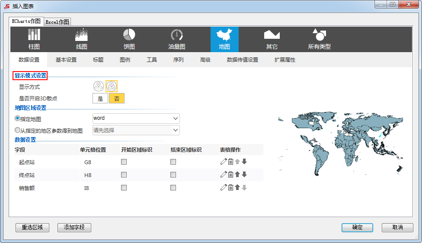Check 结束区域标识 for 起点站
Screen dimensions: 422x243
click(x=173, y=162)
